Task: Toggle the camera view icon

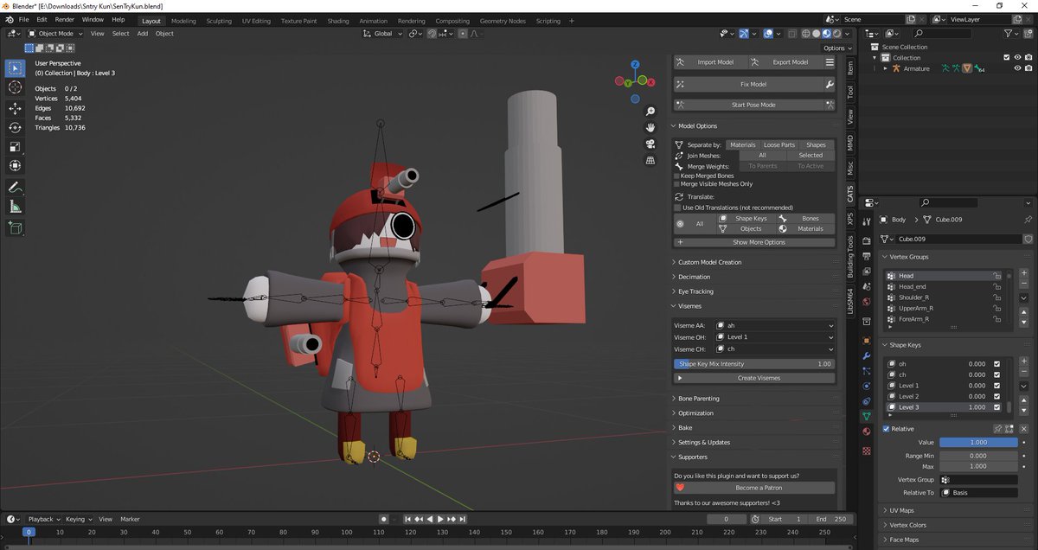Action: [x=650, y=144]
